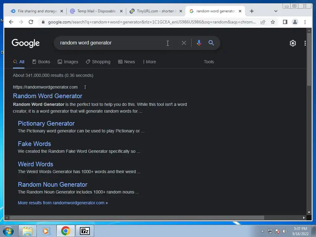Open Google quick settings gear

[293, 43]
